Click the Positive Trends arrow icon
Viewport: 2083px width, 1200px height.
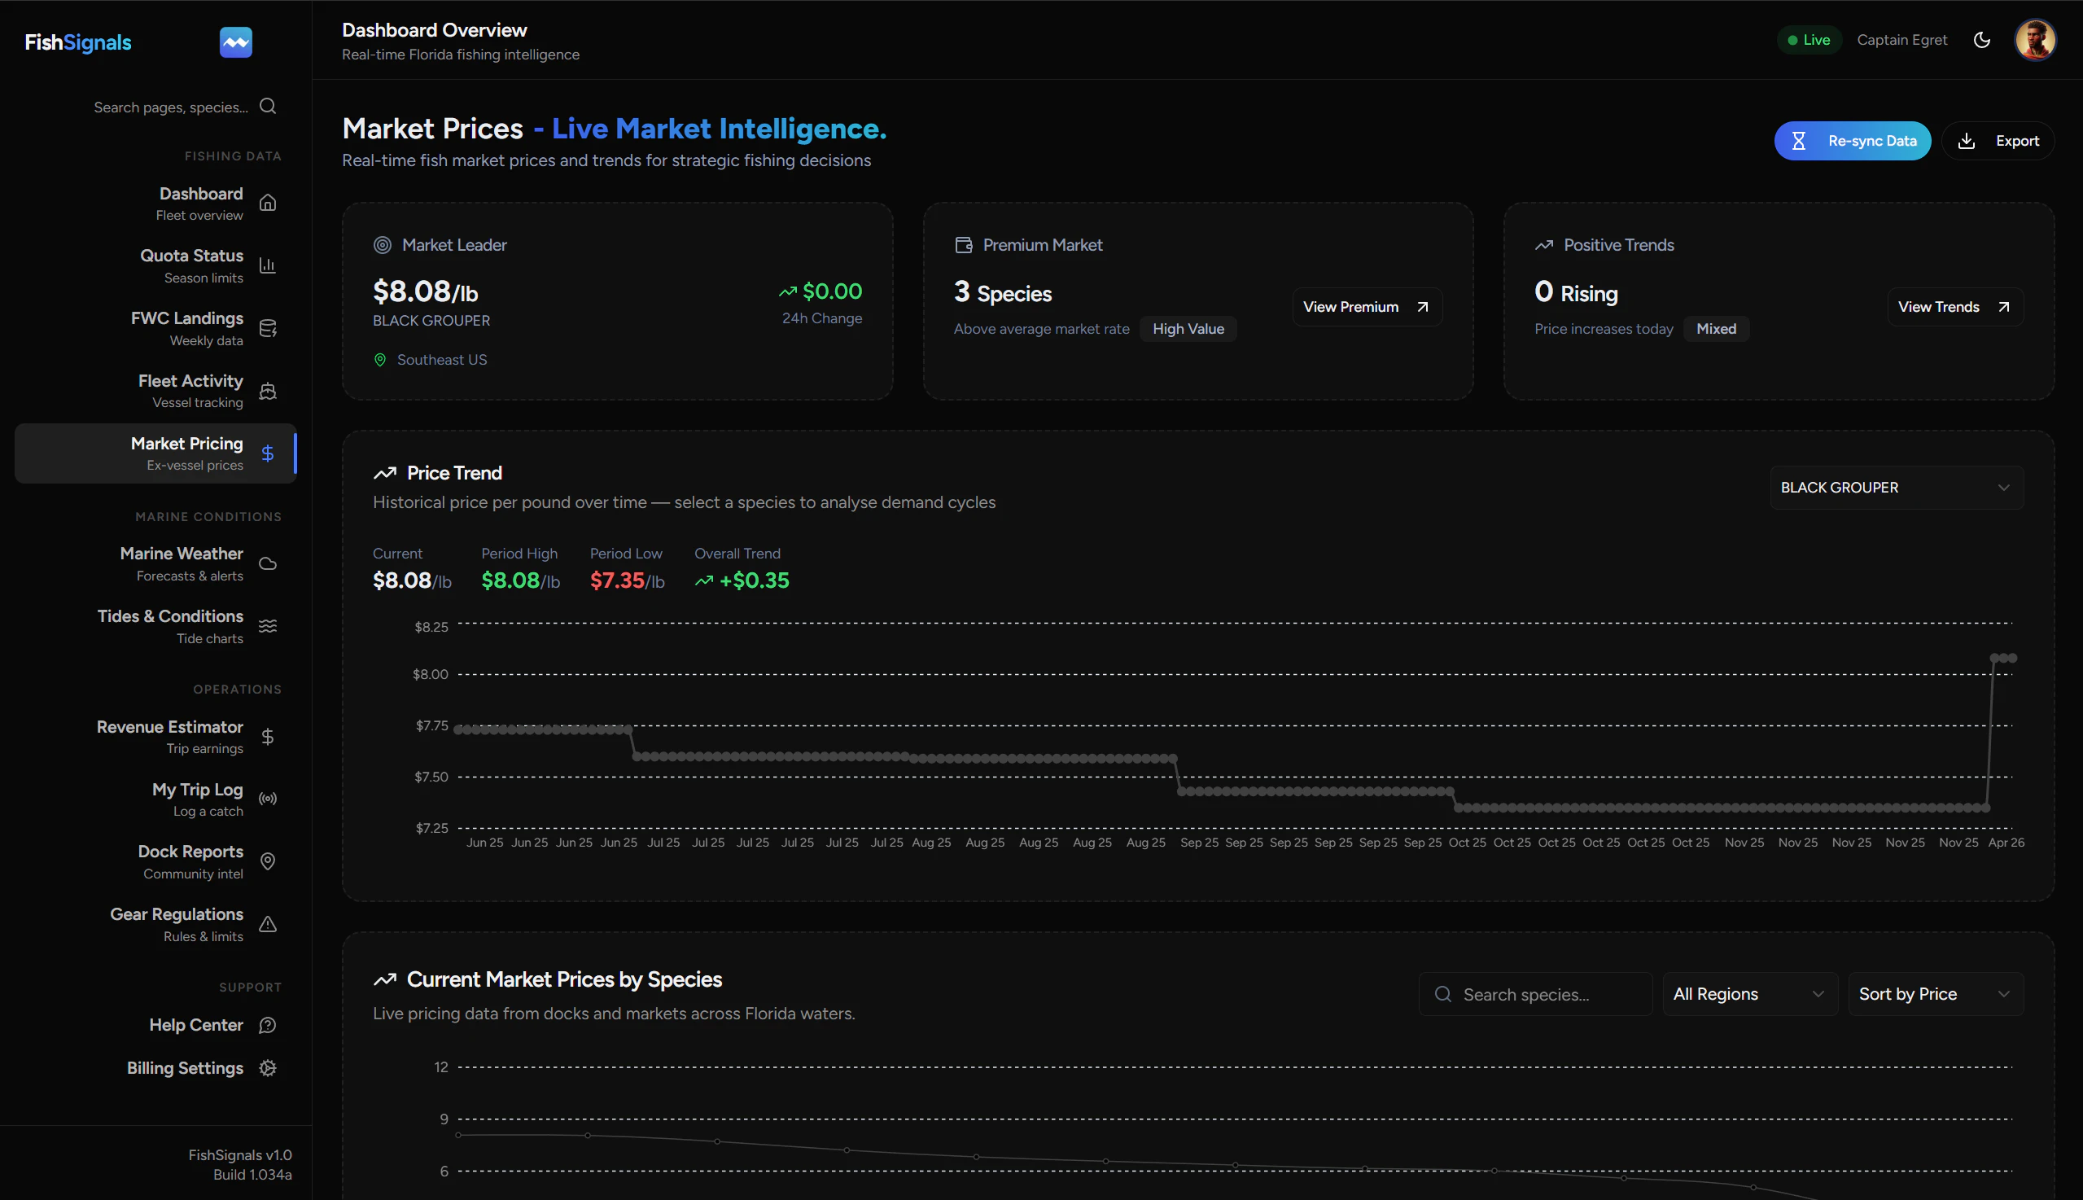click(x=1544, y=245)
